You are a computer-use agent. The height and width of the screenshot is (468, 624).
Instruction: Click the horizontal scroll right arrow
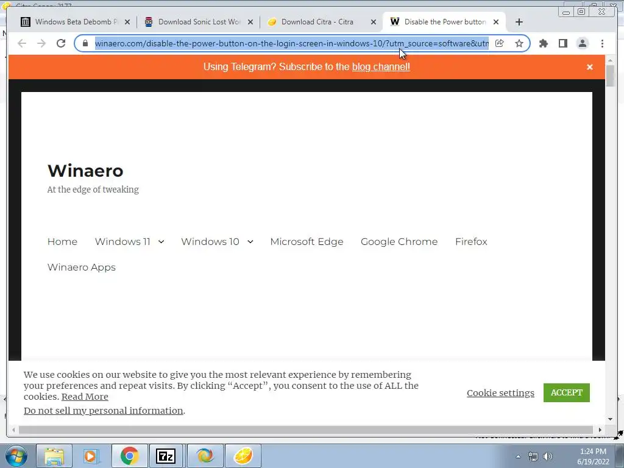[600, 430]
